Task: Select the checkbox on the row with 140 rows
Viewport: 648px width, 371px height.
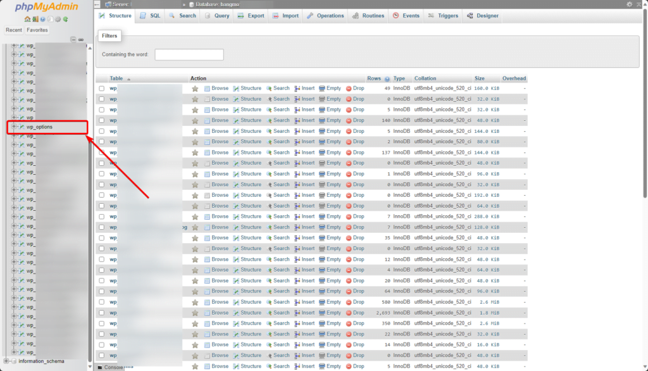Action: point(101,120)
